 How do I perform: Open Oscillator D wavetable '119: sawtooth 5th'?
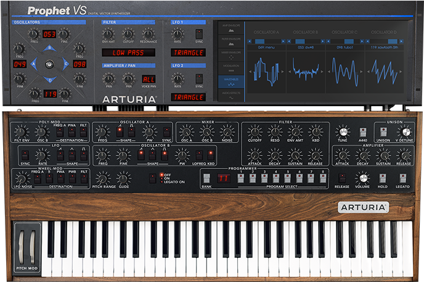click(x=385, y=48)
